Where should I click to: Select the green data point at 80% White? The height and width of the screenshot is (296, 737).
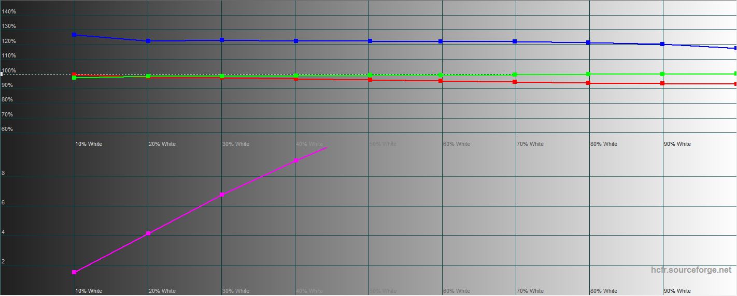pyautogui.click(x=588, y=74)
